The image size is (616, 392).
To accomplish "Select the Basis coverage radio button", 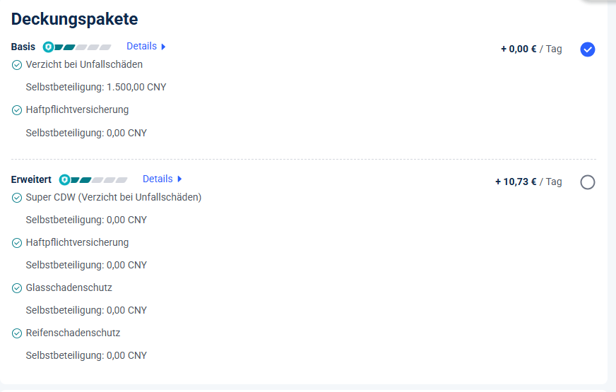I will [587, 49].
